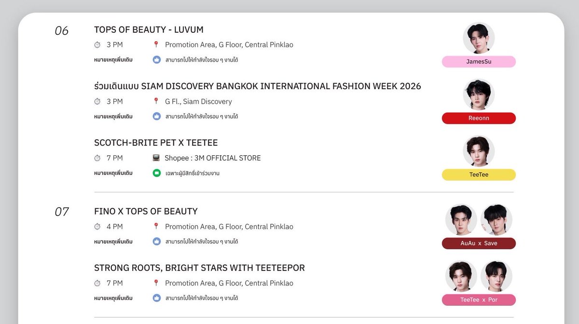This screenshot has height=324, width=579.
Task: Select the pink JamesSu name badge
Action: pyautogui.click(x=479, y=62)
